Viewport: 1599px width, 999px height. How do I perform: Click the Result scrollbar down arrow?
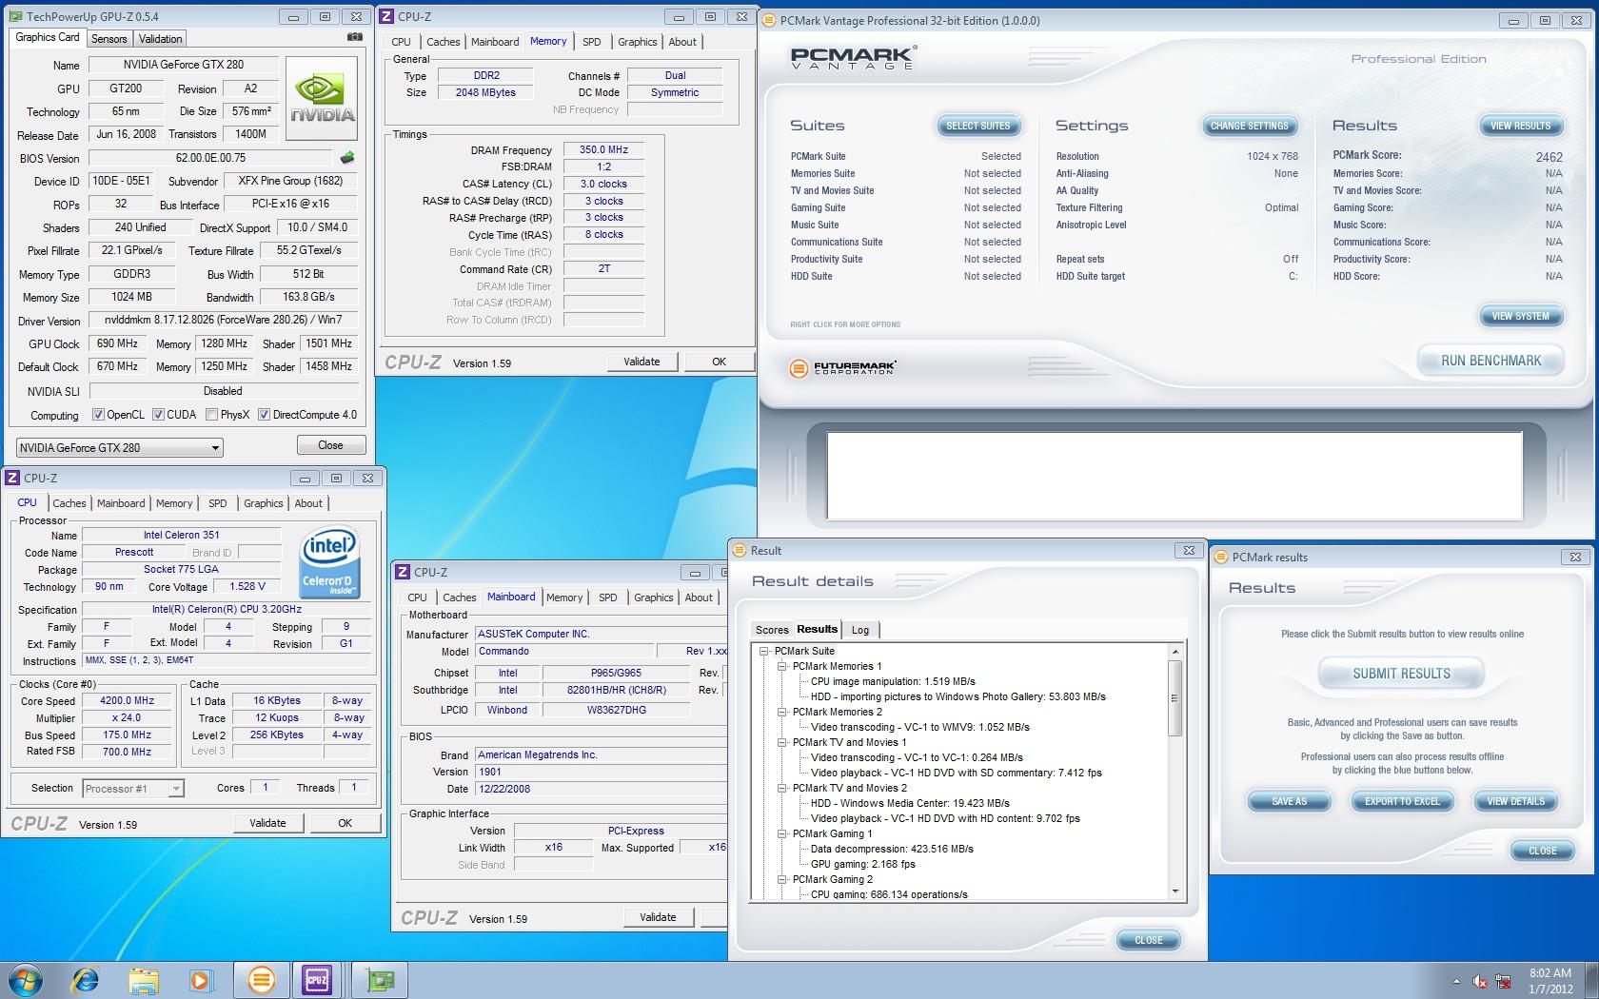tap(1175, 891)
